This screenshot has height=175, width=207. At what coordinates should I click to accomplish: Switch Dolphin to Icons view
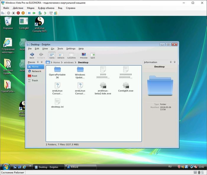pos(52,55)
